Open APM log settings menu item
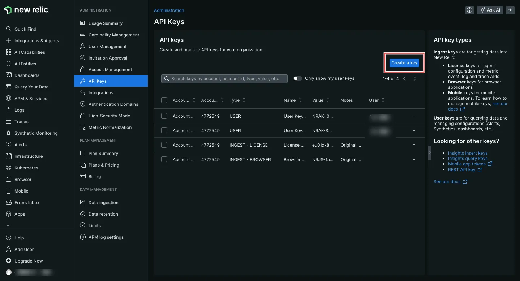The width and height of the screenshot is (520, 281). (x=111, y=237)
